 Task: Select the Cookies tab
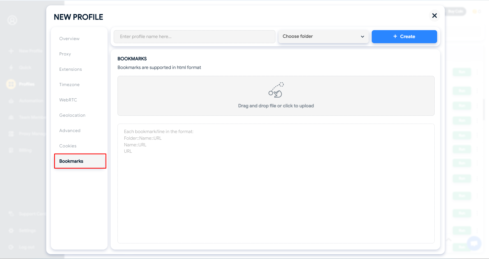click(x=68, y=146)
